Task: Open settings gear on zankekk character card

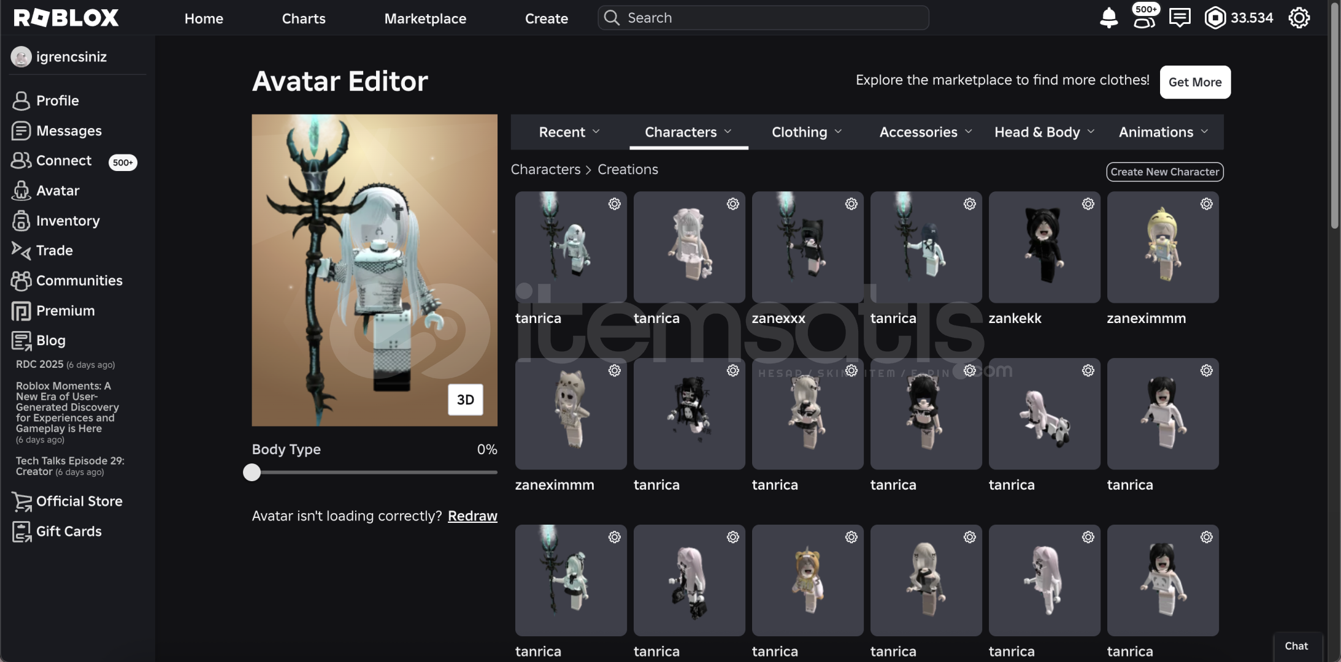Action: pyautogui.click(x=1088, y=204)
